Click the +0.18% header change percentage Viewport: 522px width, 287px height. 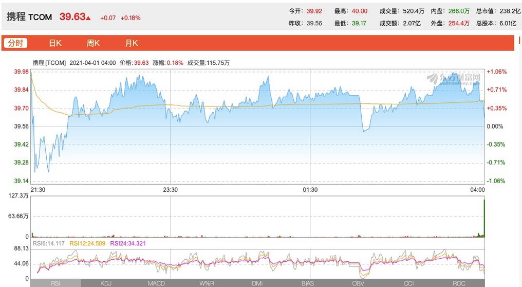tap(130, 18)
